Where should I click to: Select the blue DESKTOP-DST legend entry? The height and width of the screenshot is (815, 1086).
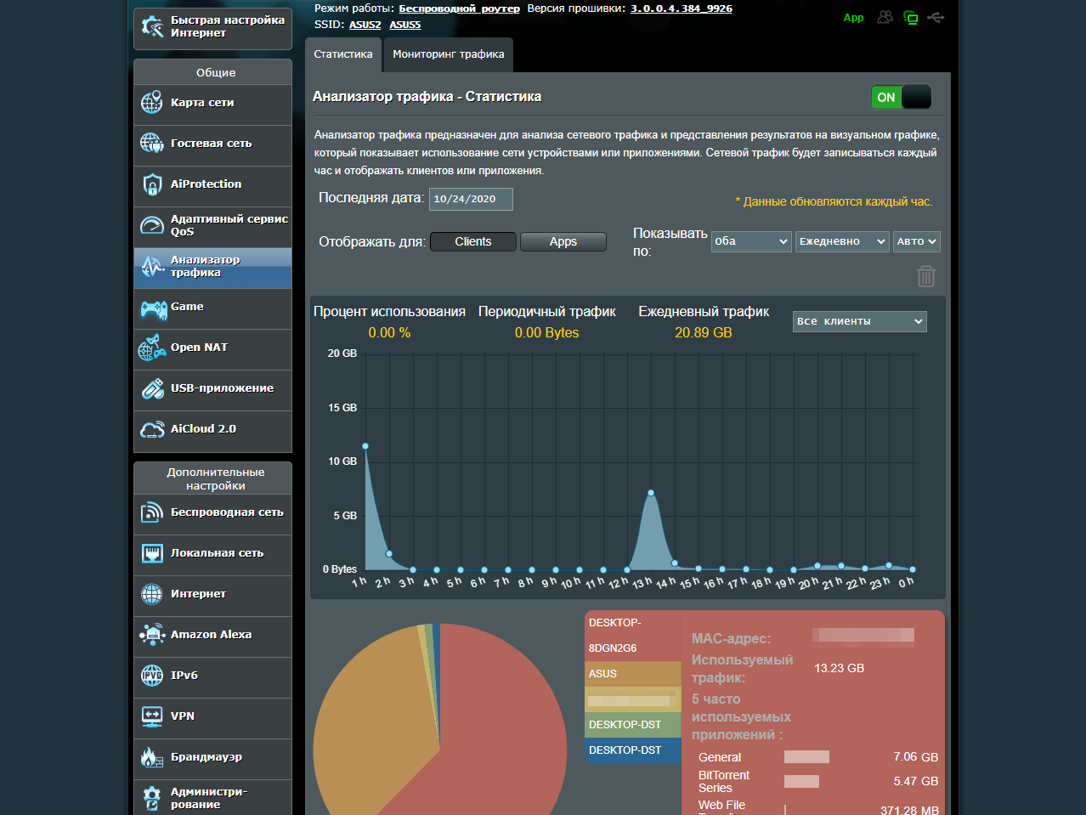(x=633, y=750)
